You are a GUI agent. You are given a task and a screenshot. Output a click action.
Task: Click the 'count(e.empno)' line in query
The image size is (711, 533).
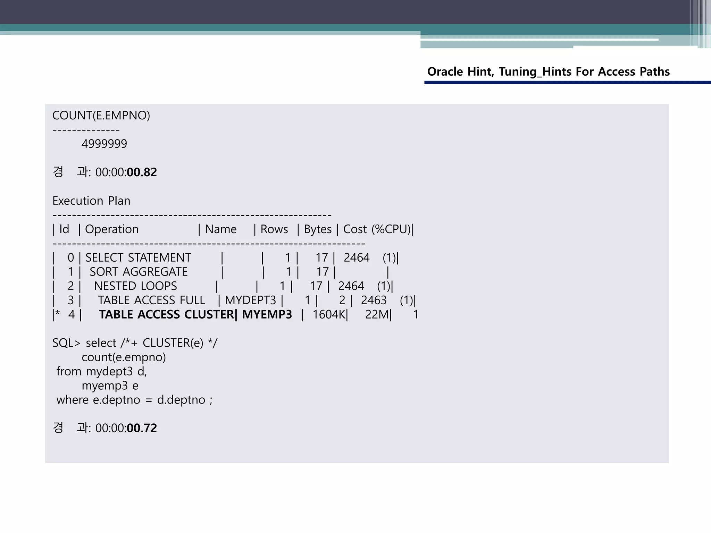tap(124, 357)
